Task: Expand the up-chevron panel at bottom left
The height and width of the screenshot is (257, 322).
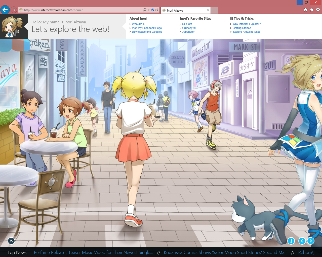Action: [11, 241]
